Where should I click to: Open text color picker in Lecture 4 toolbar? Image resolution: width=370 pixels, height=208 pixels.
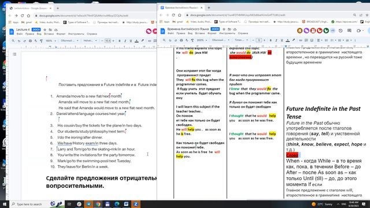[136, 41]
